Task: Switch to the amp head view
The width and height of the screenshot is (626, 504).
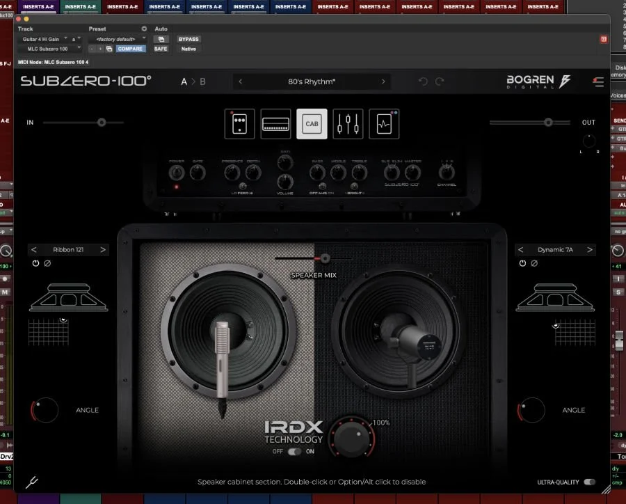Action: point(275,123)
